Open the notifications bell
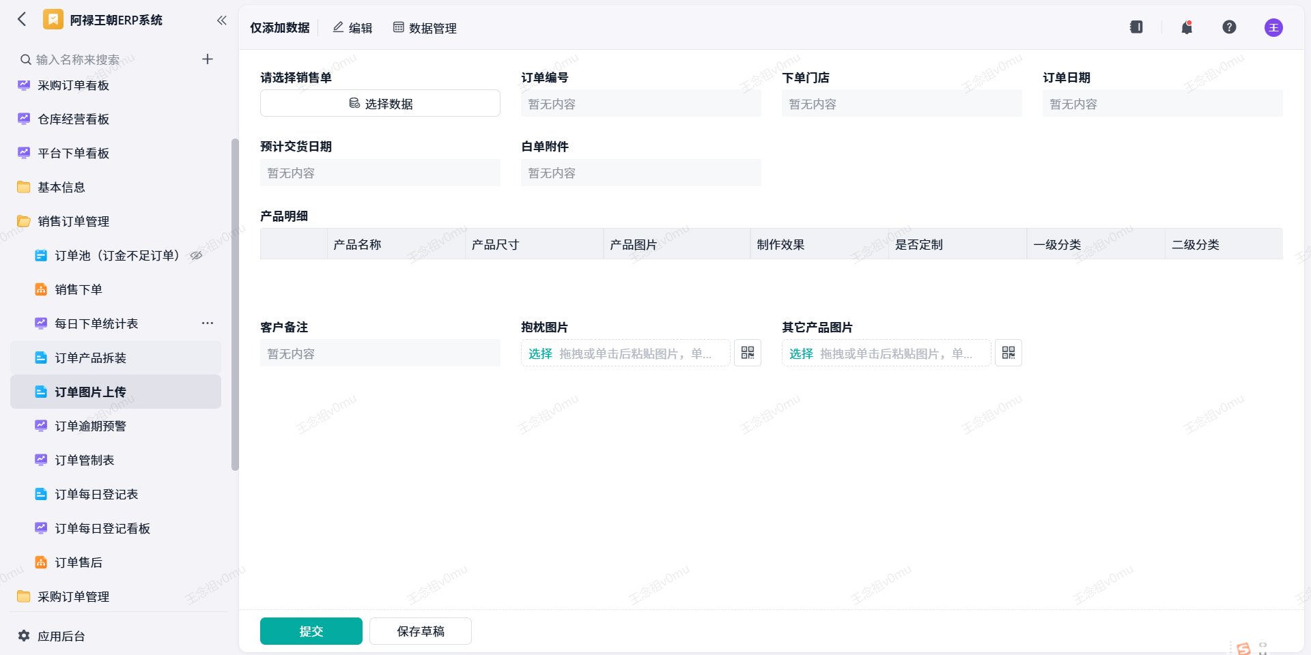The width and height of the screenshot is (1311, 655). point(1187,27)
